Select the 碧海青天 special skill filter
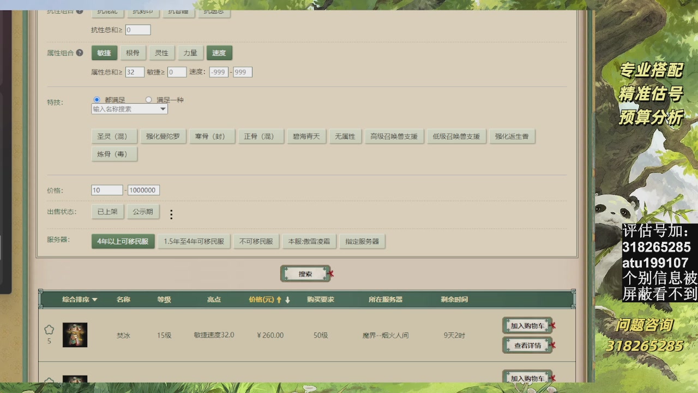 (x=306, y=136)
